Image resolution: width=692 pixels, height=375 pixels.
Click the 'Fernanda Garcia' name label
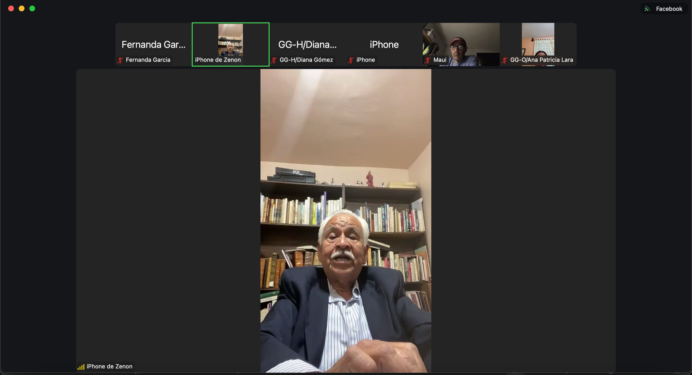[x=148, y=60]
